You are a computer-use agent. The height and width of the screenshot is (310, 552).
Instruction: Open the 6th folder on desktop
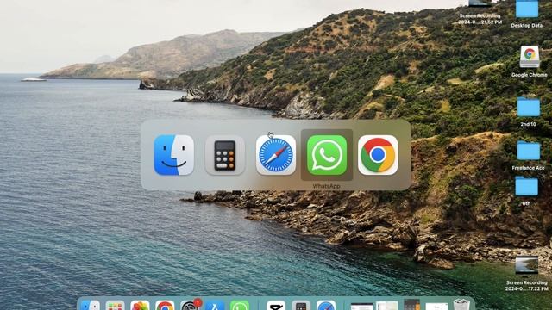527,186
